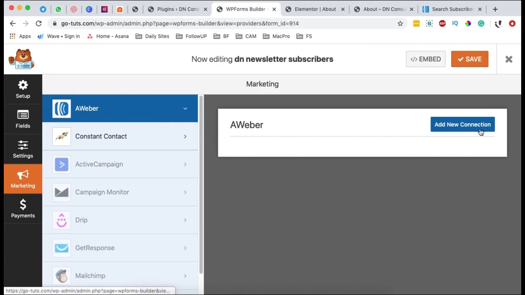
Task: Expand Constant Contact provider arrow
Action: pos(185,136)
